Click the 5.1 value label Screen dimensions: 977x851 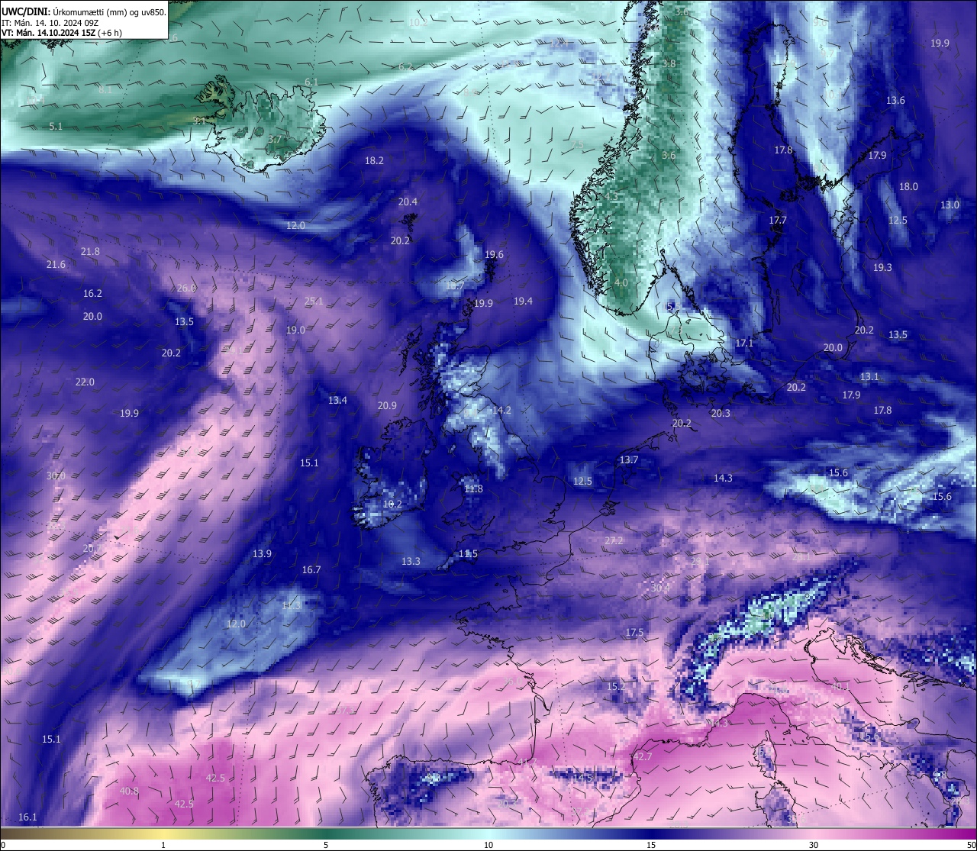[56, 127]
